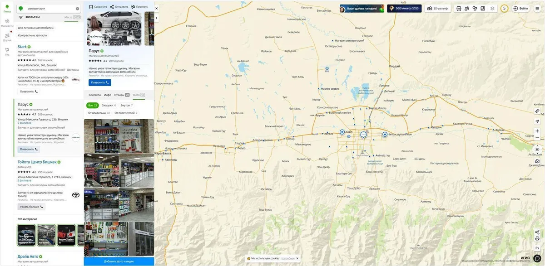Apply 'Контрактные запчасти' filter chip

(32, 35)
